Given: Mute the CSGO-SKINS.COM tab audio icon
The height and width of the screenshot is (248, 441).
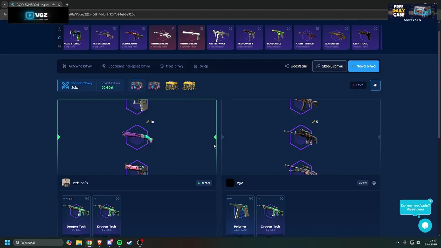Looking at the screenshot, I should [x=53, y=4].
